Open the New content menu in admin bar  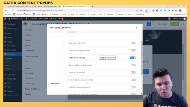34,19
